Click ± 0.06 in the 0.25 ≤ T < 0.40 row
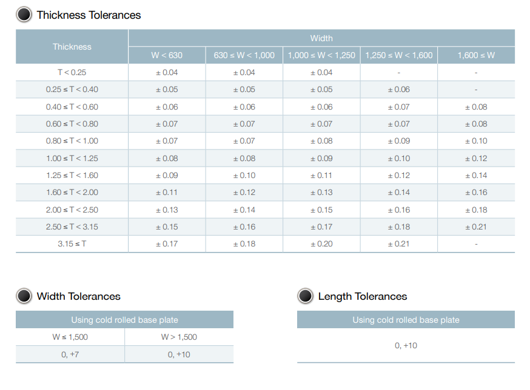This screenshot has height=390, width=530. pyautogui.click(x=399, y=90)
